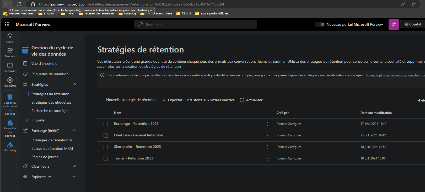Click the browser back arrow
This screenshot has width=425, height=192.
click(x=7, y=4)
